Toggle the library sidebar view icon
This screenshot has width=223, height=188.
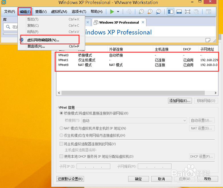(170, 12)
